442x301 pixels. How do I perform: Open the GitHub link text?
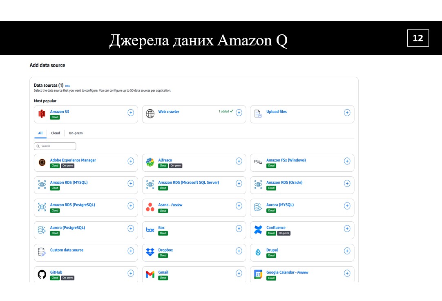56,272
